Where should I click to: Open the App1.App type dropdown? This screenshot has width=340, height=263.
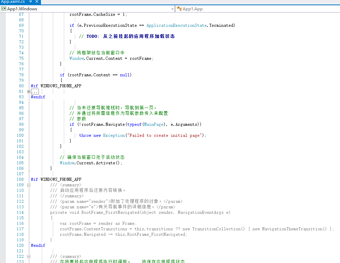pos(258,9)
